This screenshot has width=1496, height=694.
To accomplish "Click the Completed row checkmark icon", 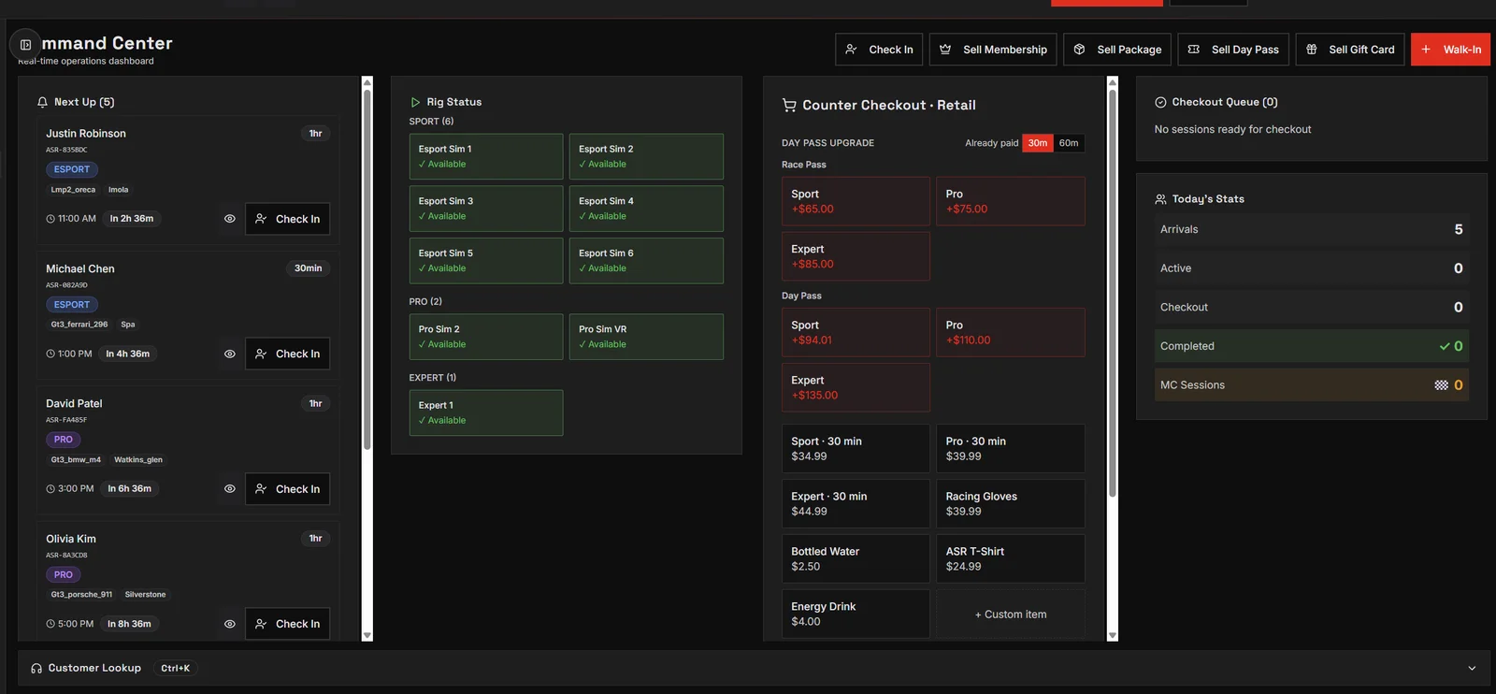I will coord(1445,346).
